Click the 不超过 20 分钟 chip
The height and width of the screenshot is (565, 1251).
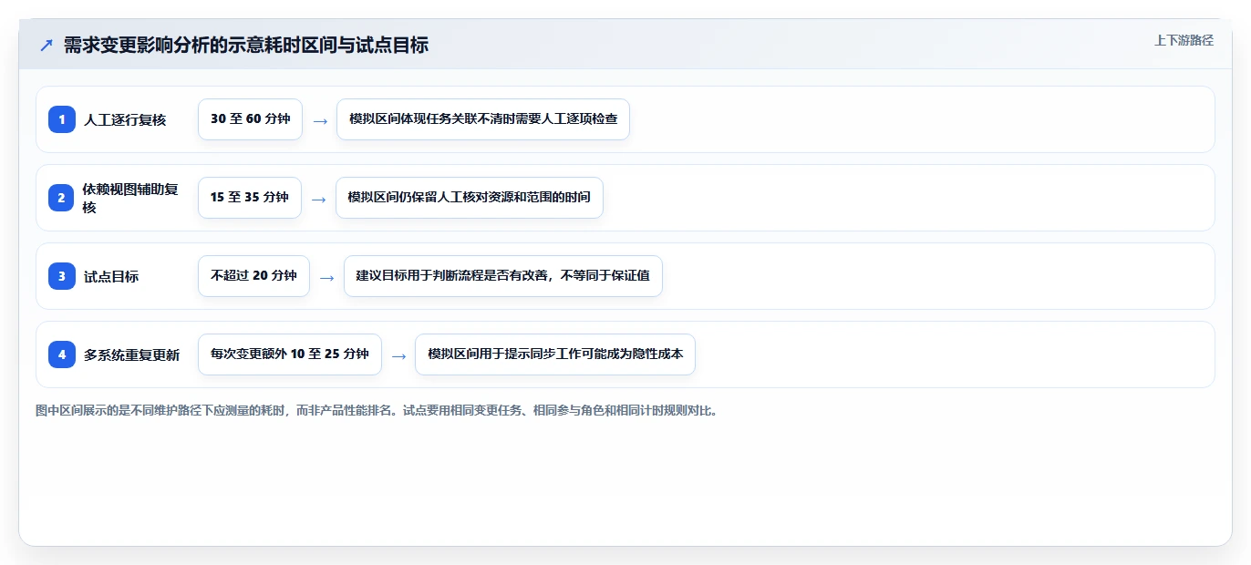253,276
